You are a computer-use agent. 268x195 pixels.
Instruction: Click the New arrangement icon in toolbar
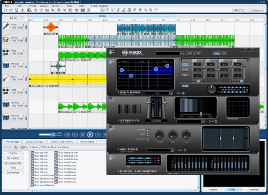[6, 10]
